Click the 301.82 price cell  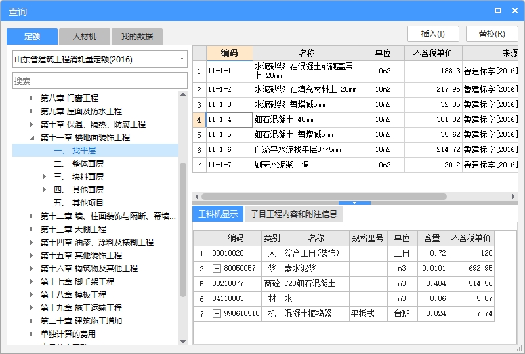[x=433, y=119]
